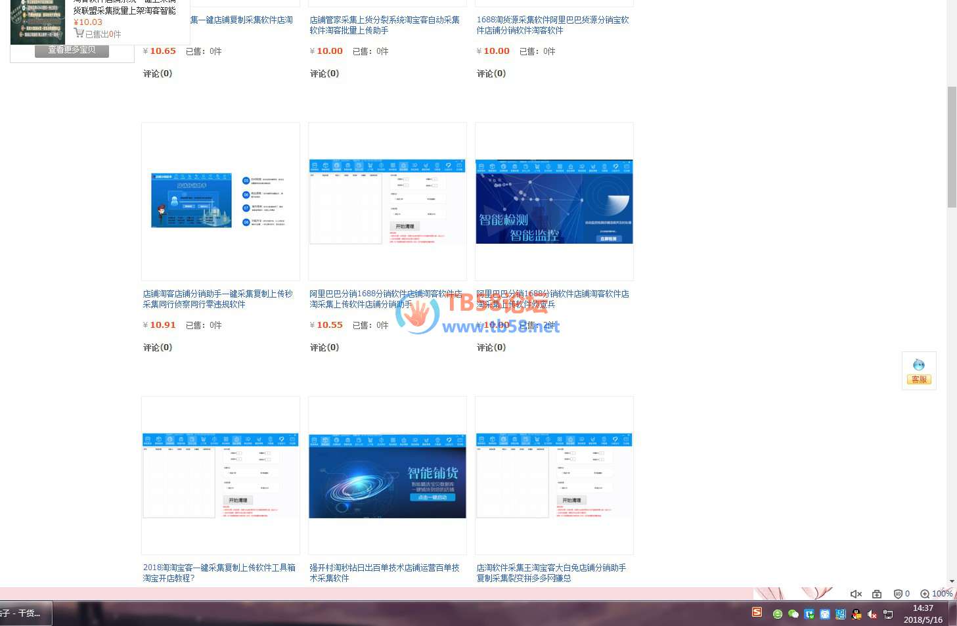Open the 阿里巴巴分销1688 link priced 10.55
This screenshot has height=626, width=957.
[386, 299]
